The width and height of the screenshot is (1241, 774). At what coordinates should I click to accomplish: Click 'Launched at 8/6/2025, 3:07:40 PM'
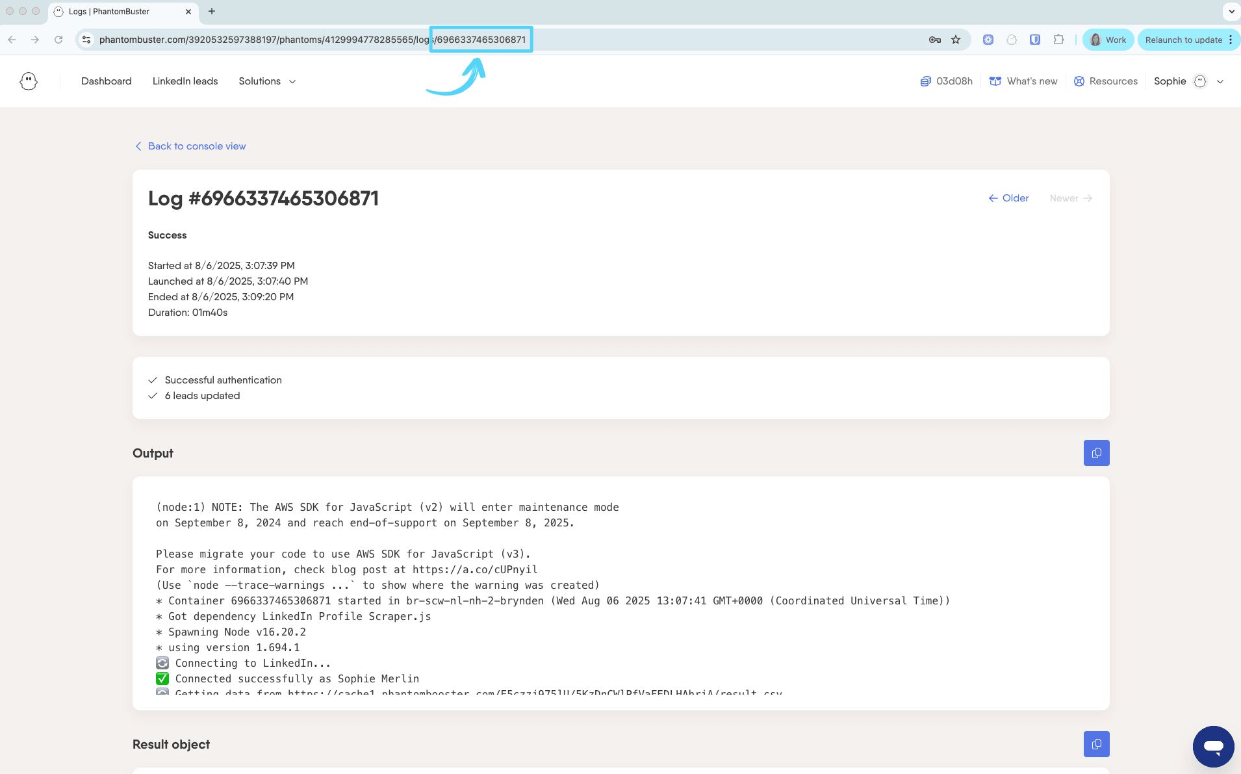coord(228,281)
